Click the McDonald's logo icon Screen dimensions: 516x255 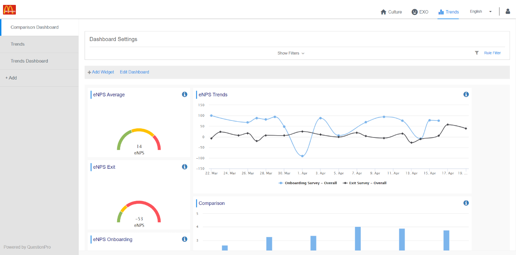(x=9, y=10)
